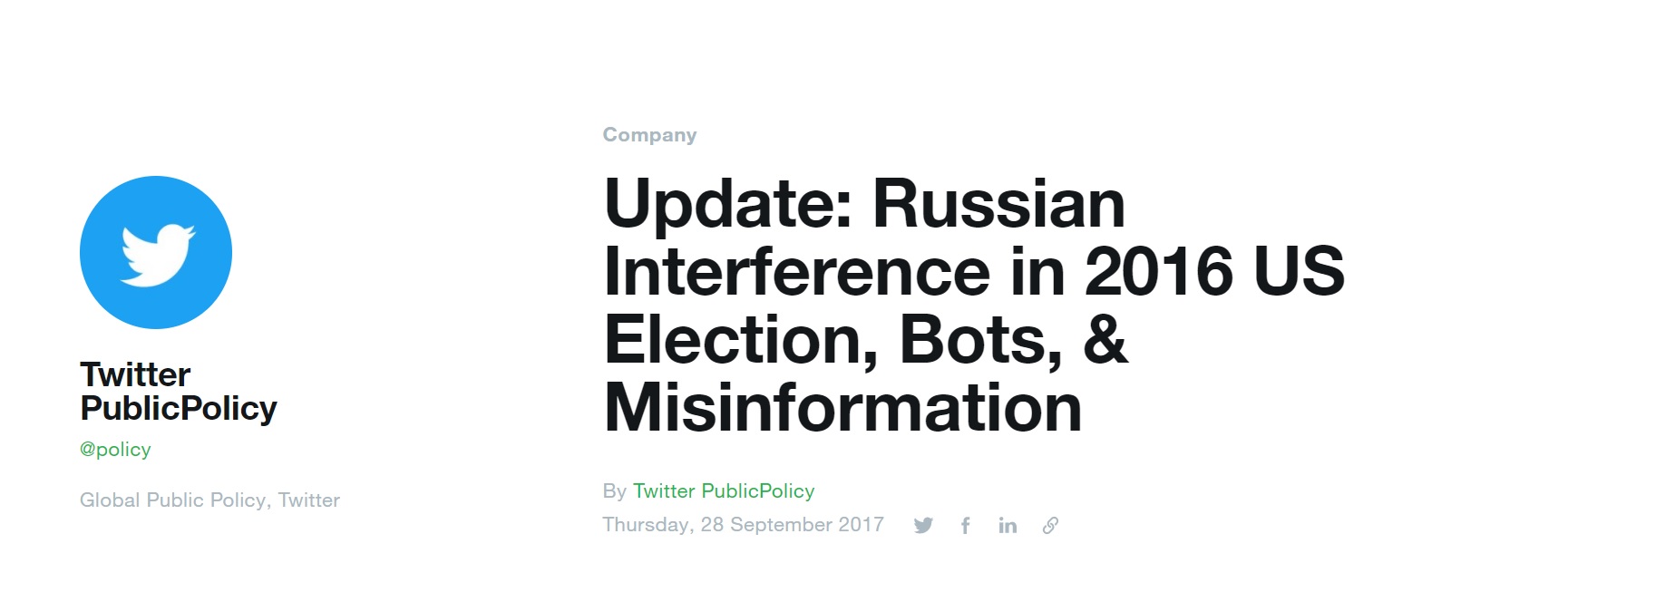Screen dimensions: 1675x592
Task: Share the article on Facebook
Action: coord(966,526)
